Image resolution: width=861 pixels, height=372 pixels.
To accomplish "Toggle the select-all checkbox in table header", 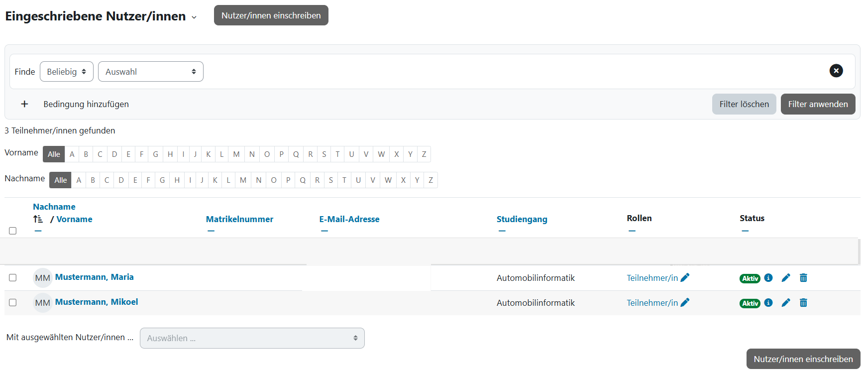I will 13,231.
